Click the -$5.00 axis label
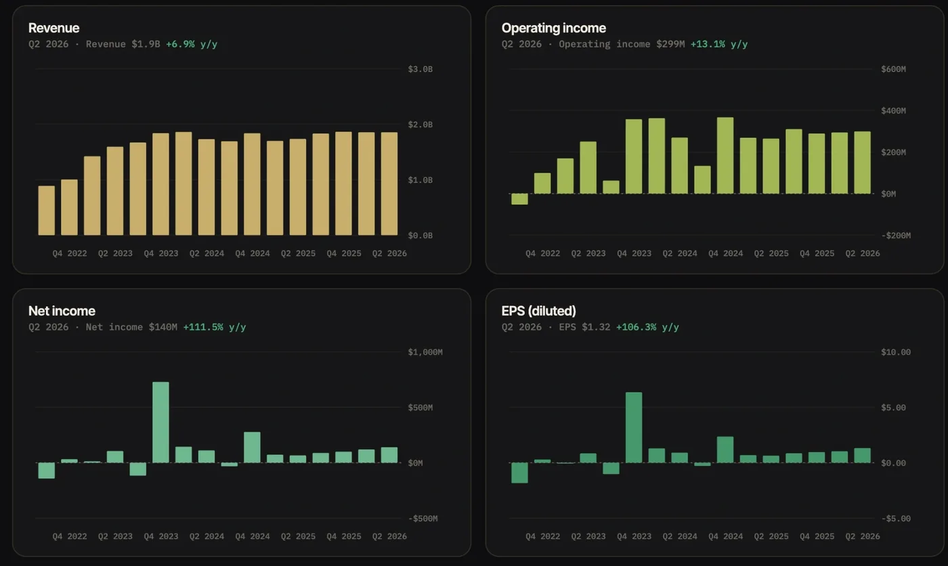 pyautogui.click(x=896, y=519)
